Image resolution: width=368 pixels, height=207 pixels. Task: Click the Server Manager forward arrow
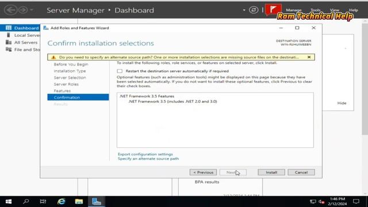coord(23,10)
